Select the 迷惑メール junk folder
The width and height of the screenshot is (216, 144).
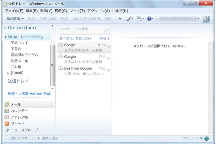tap(19, 61)
